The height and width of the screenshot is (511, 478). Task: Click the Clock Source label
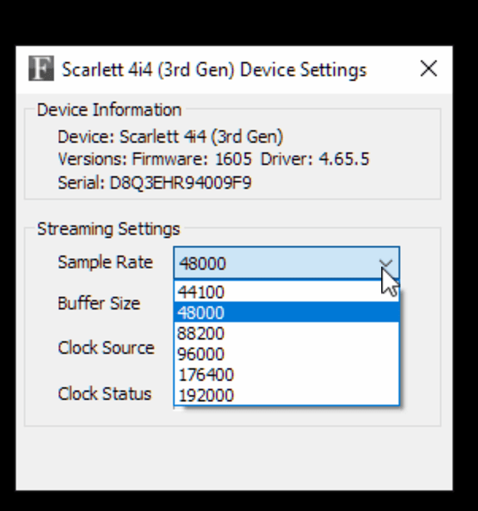pyautogui.click(x=106, y=348)
